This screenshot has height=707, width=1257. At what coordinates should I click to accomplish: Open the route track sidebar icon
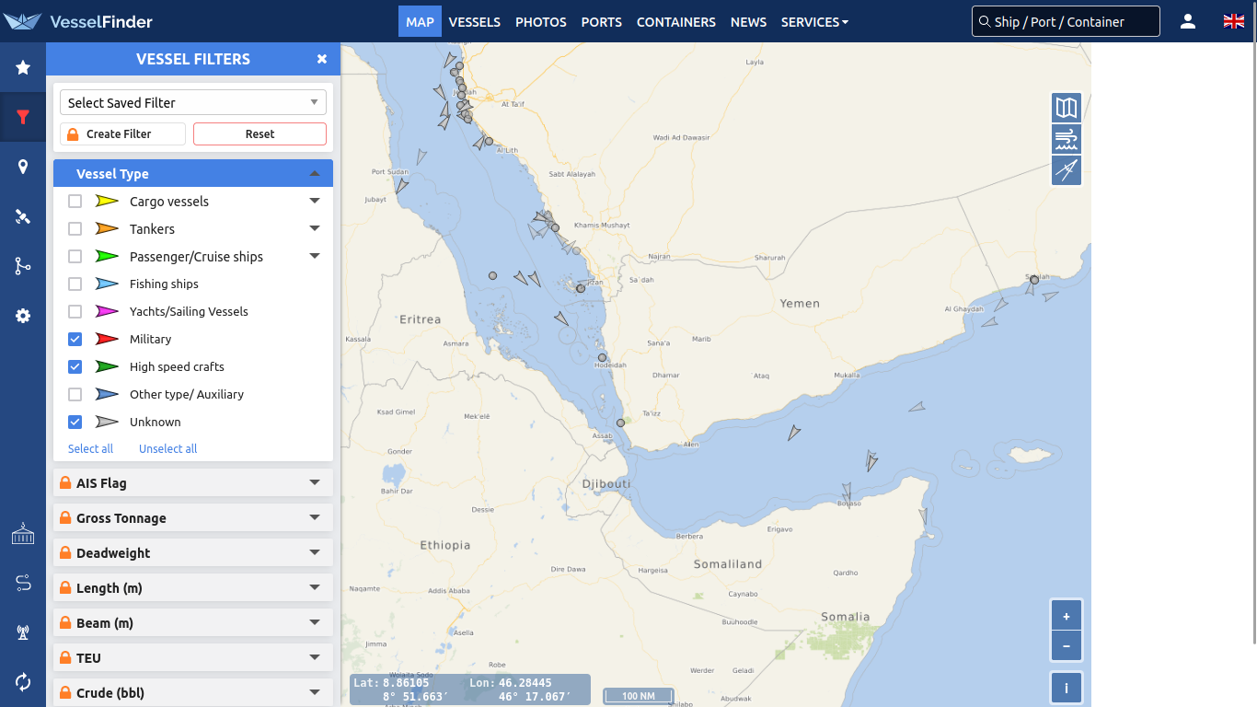point(23,266)
